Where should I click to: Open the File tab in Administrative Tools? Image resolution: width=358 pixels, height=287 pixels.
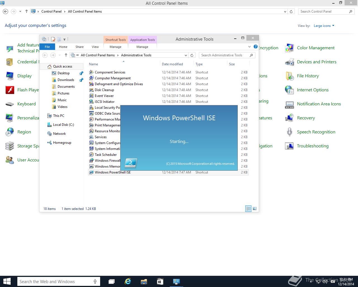pos(47,47)
